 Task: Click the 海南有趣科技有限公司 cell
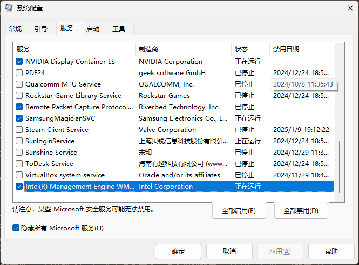[x=183, y=163]
